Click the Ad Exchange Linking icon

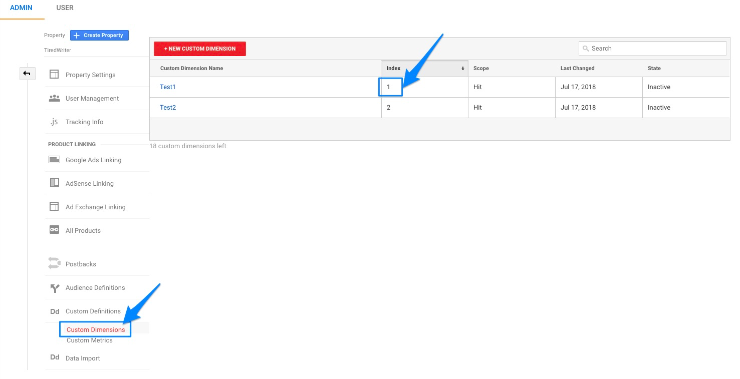coord(54,207)
